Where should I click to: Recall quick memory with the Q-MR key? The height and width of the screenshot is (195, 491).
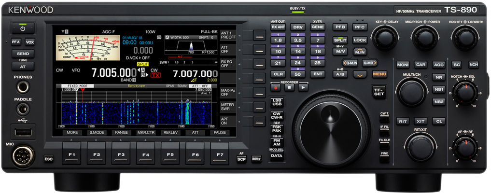370,63
